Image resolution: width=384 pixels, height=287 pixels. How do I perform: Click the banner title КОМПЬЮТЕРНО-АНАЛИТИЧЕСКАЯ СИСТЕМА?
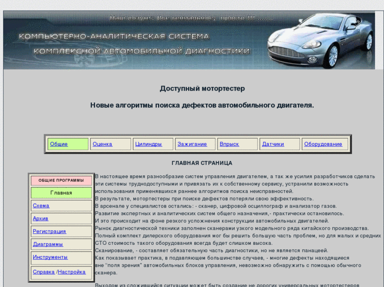pyautogui.click(x=114, y=37)
